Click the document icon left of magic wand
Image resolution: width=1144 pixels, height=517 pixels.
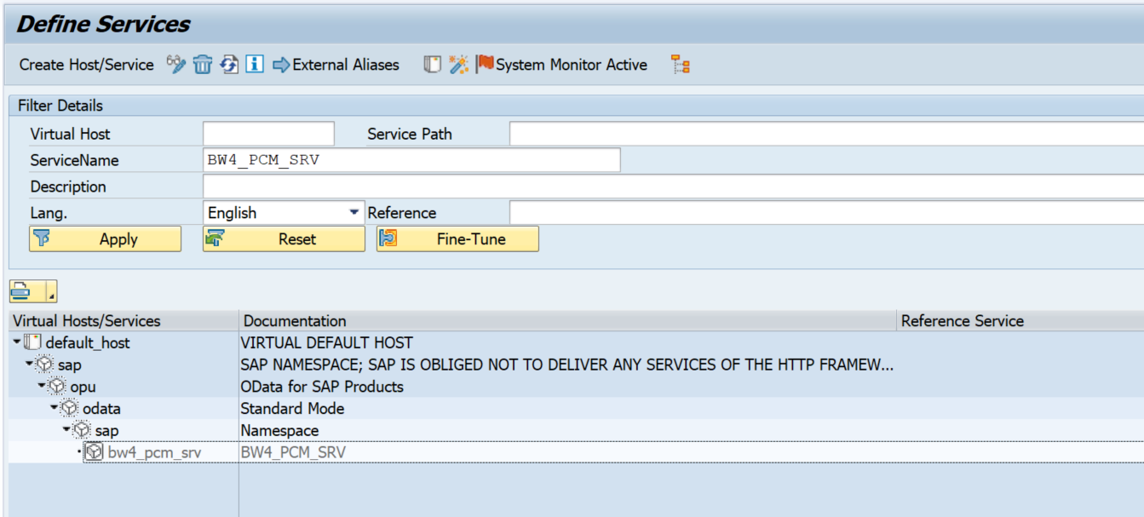click(433, 65)
